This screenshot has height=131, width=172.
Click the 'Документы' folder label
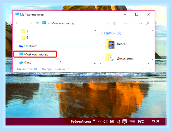point(125,59)
